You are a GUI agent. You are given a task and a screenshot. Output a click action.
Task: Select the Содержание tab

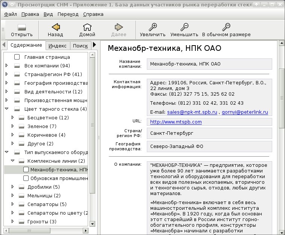[26, 45]
